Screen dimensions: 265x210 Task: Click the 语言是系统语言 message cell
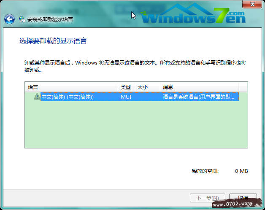pos(199,97)
